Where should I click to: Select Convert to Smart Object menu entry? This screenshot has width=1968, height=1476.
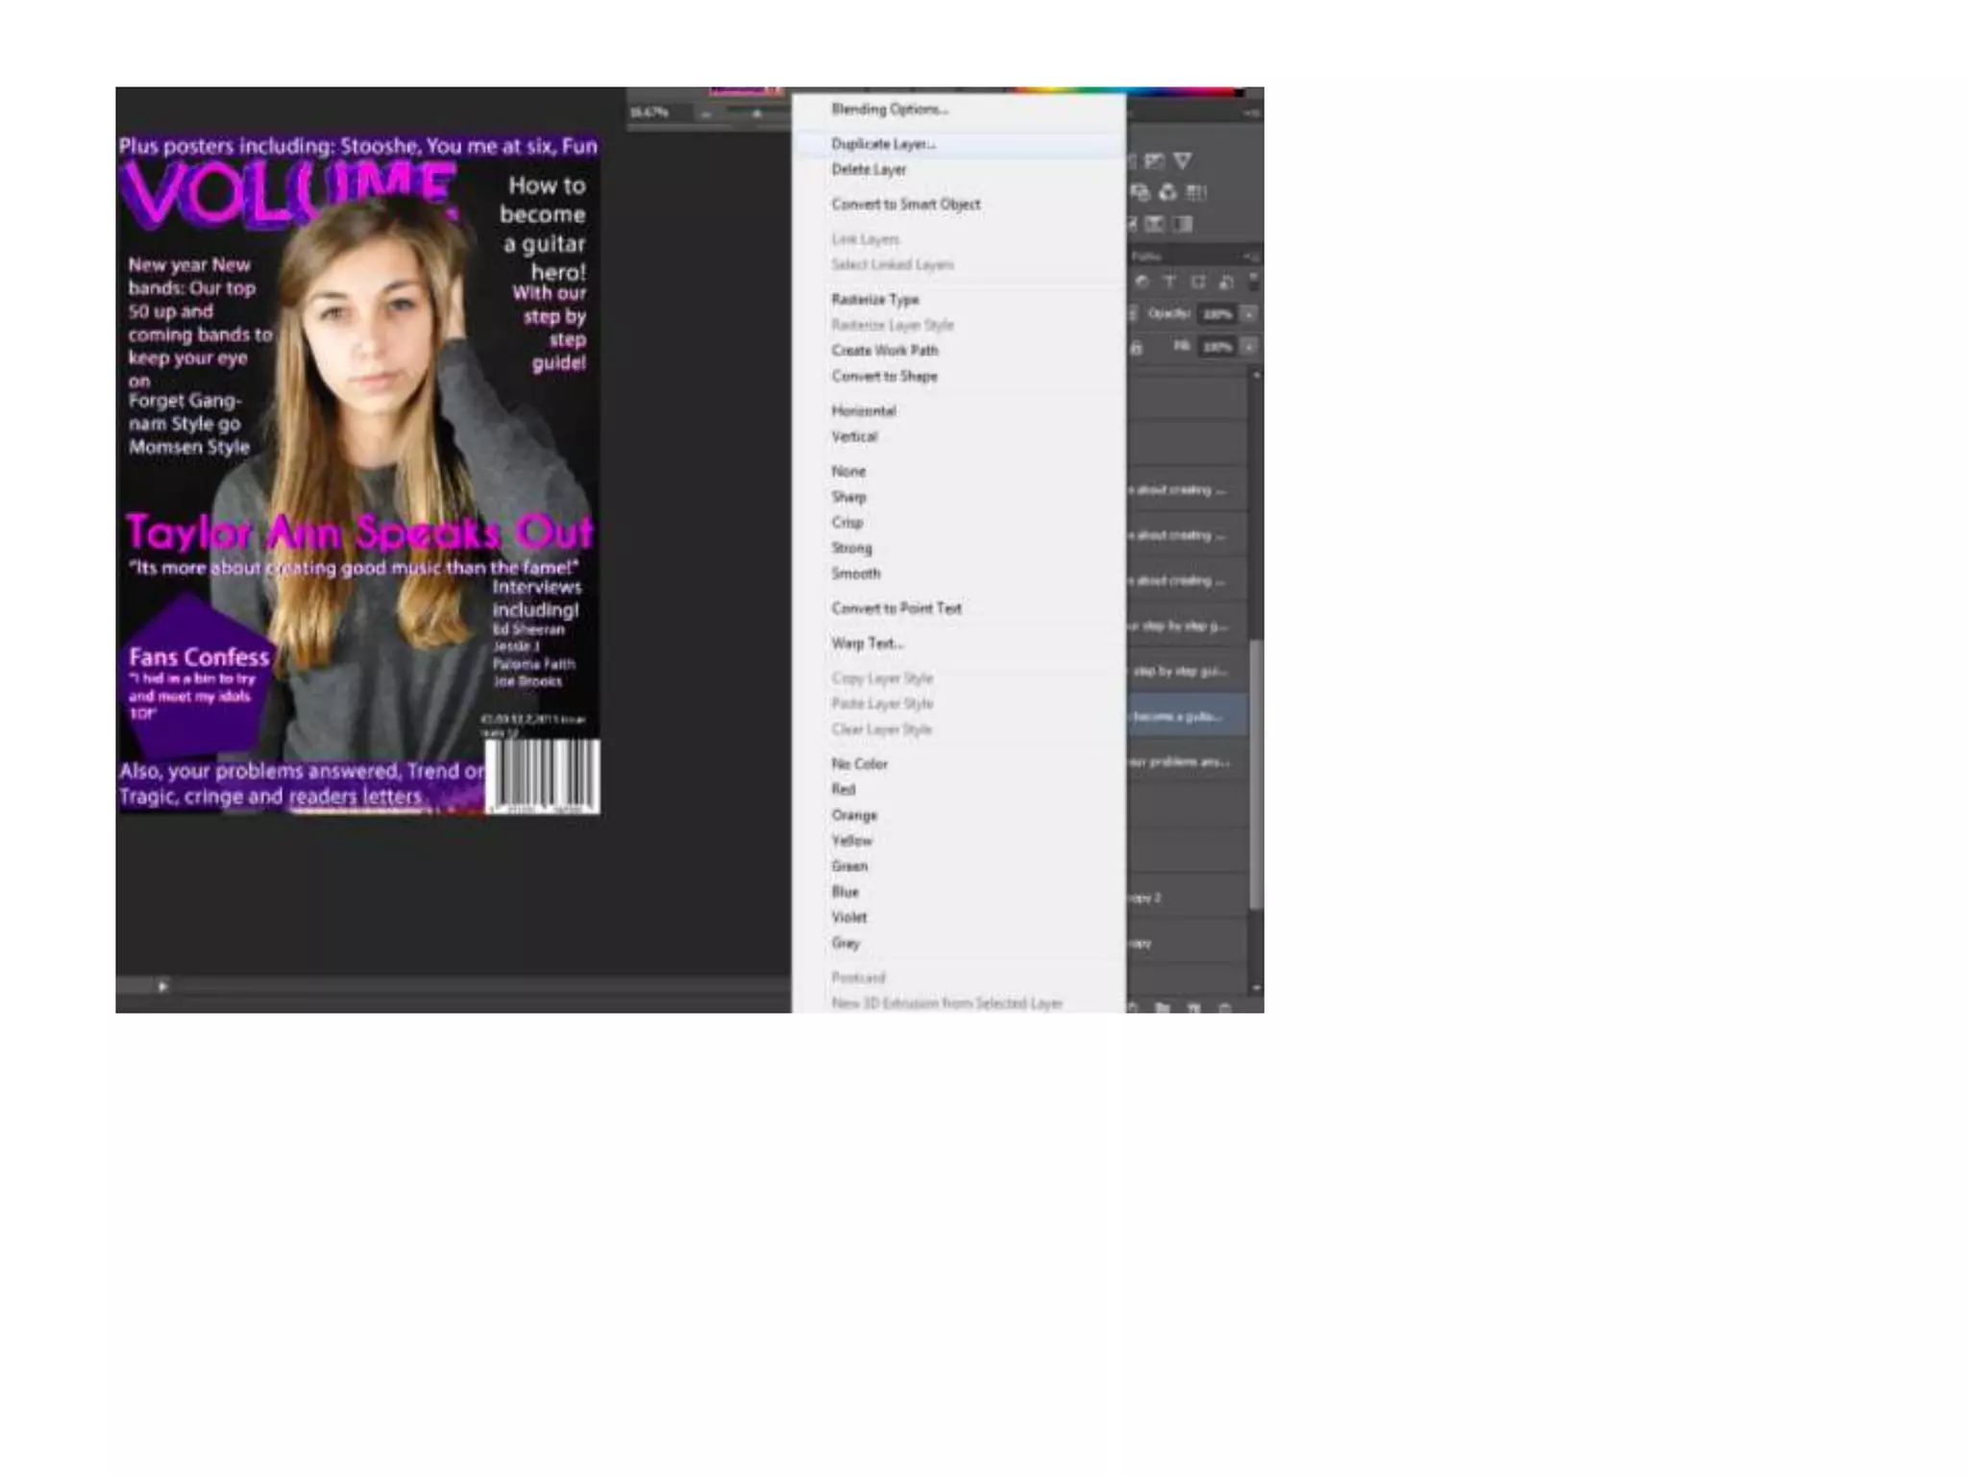905,204
